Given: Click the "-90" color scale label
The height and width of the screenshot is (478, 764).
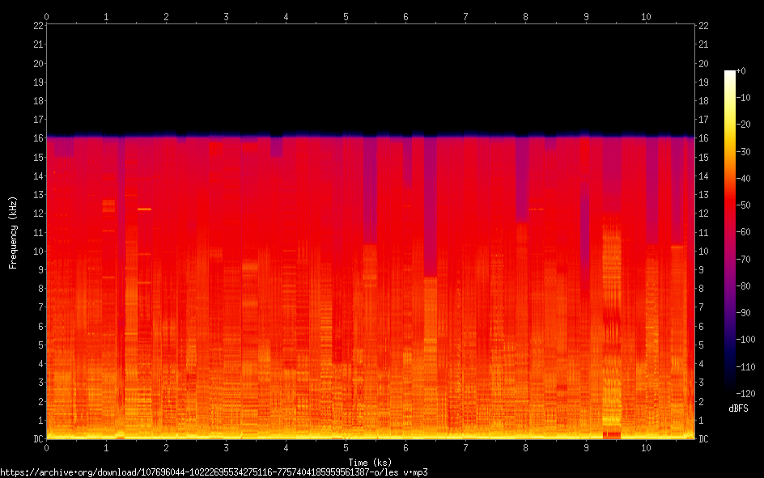Looking at the screenshot, I should click(x=743, y=313).
